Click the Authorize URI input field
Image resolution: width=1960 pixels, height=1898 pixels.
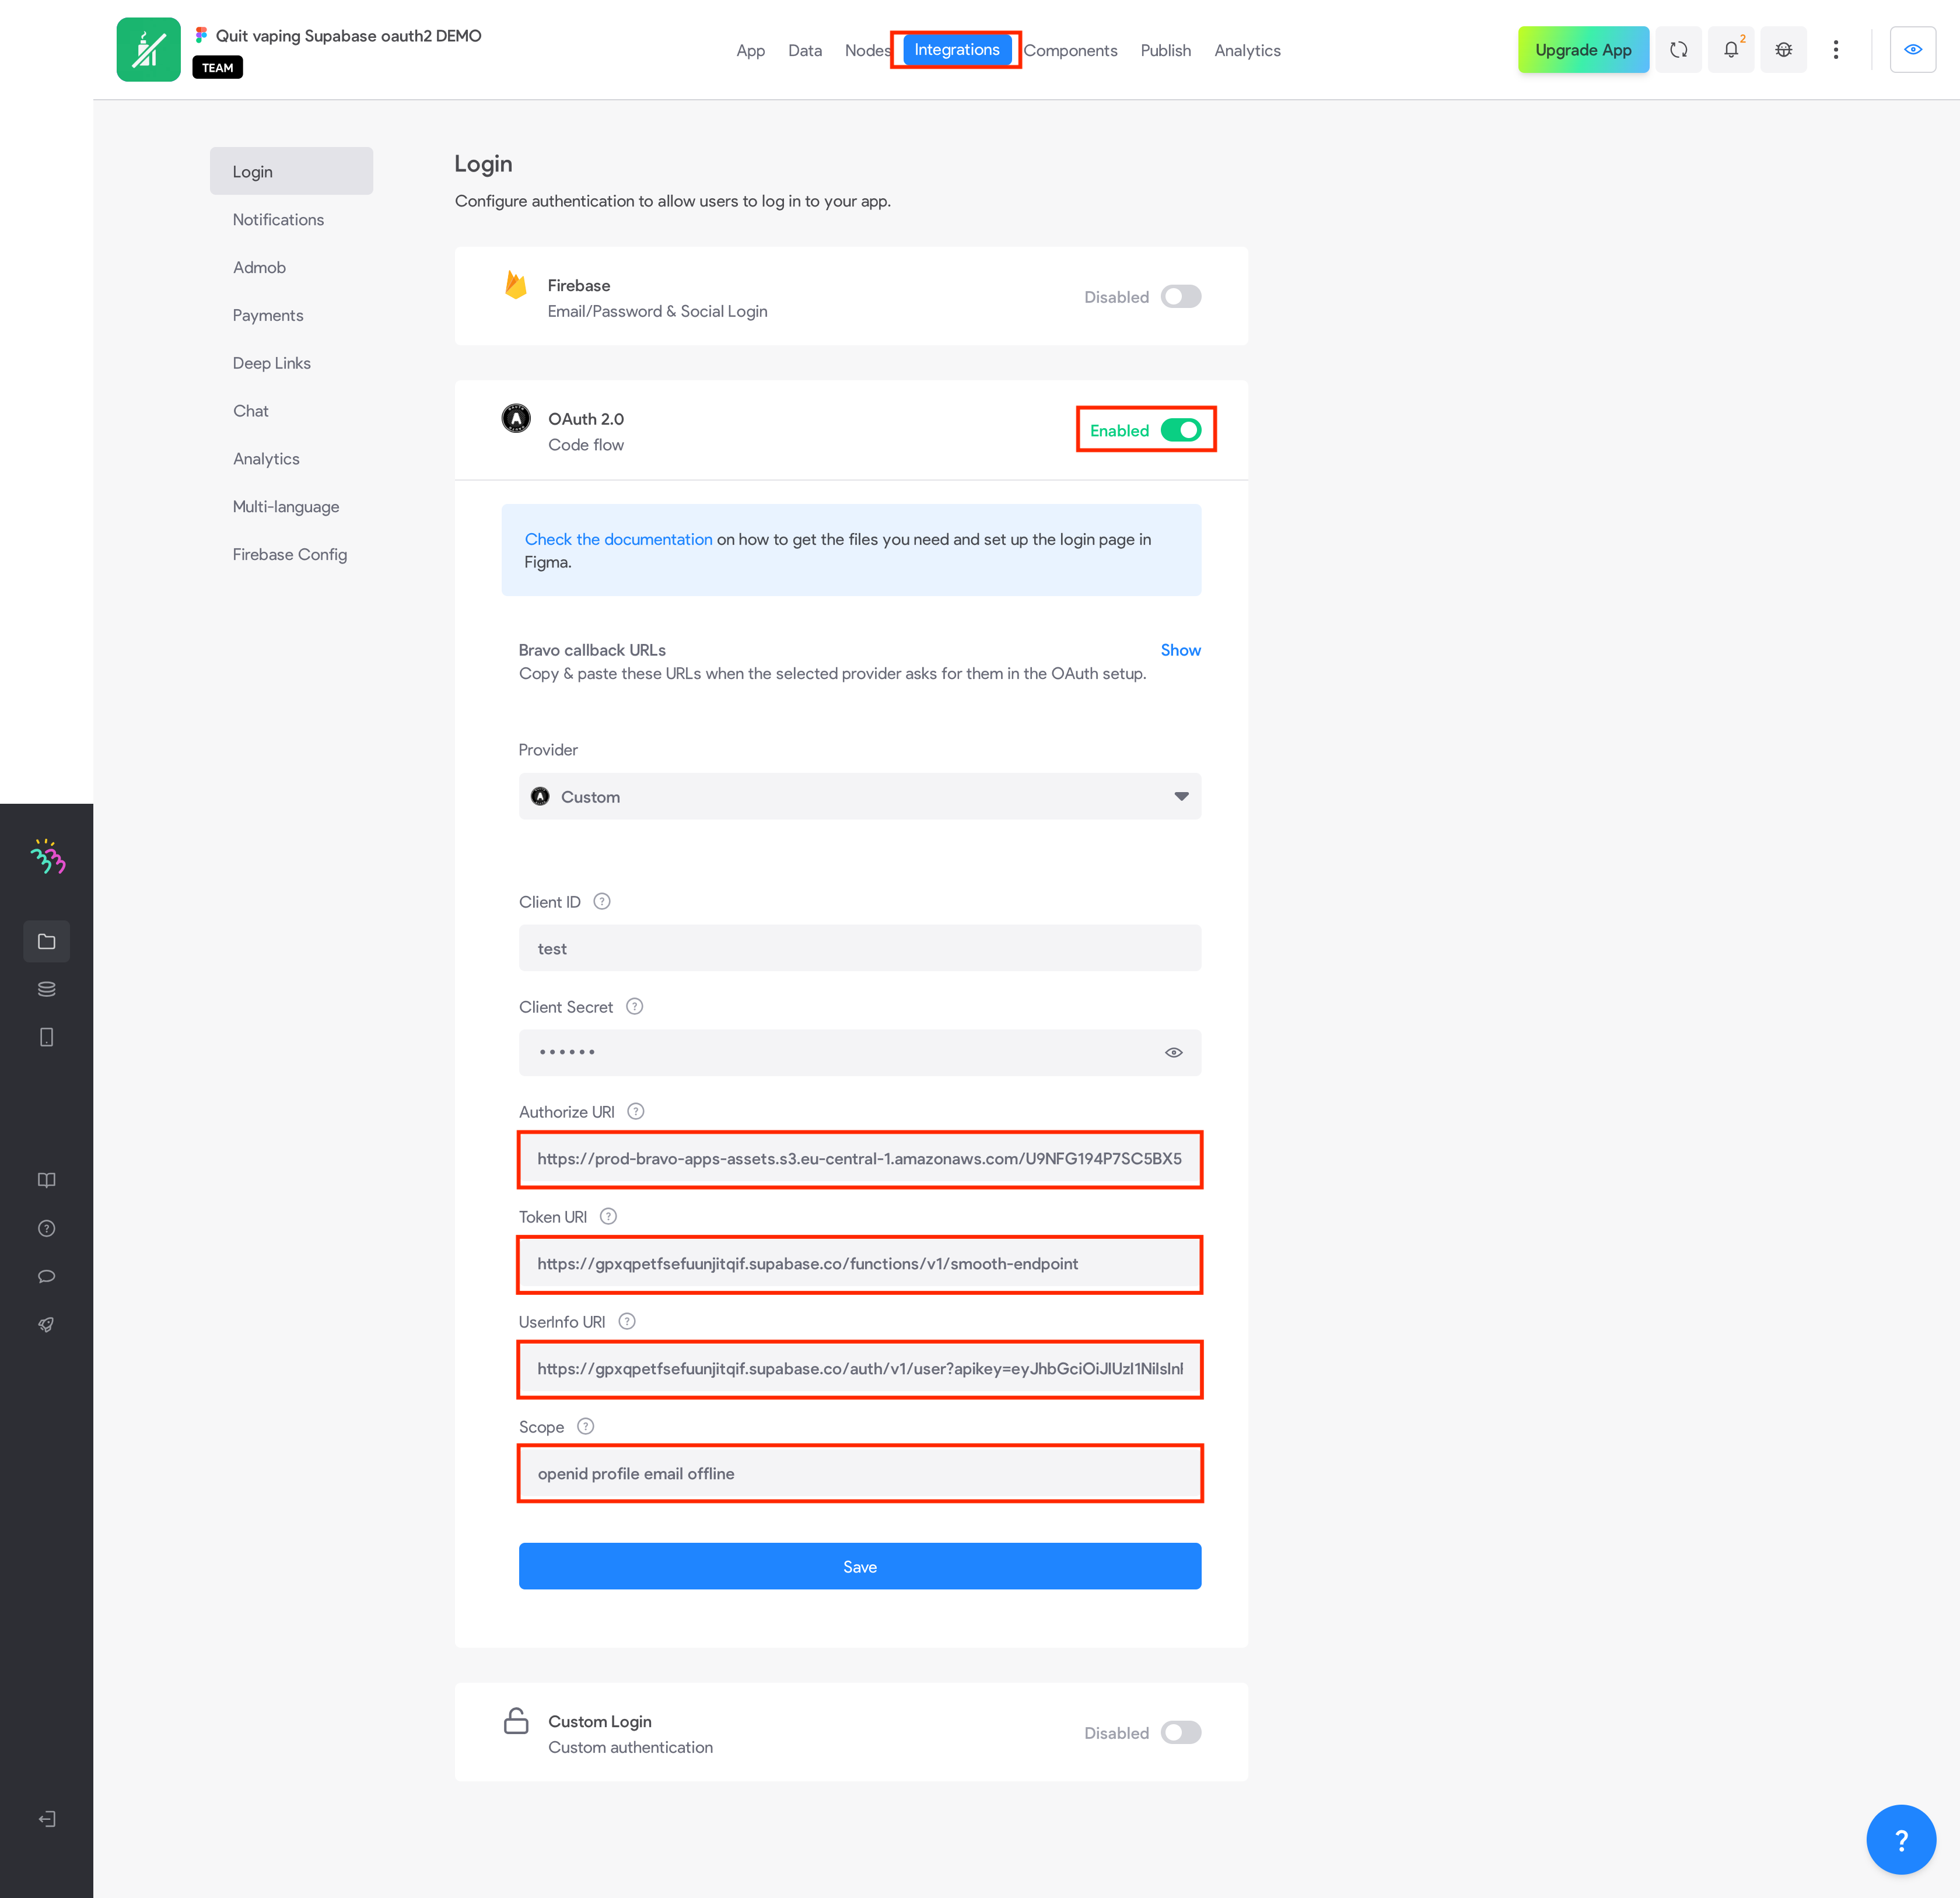(x=860, y=1158)
